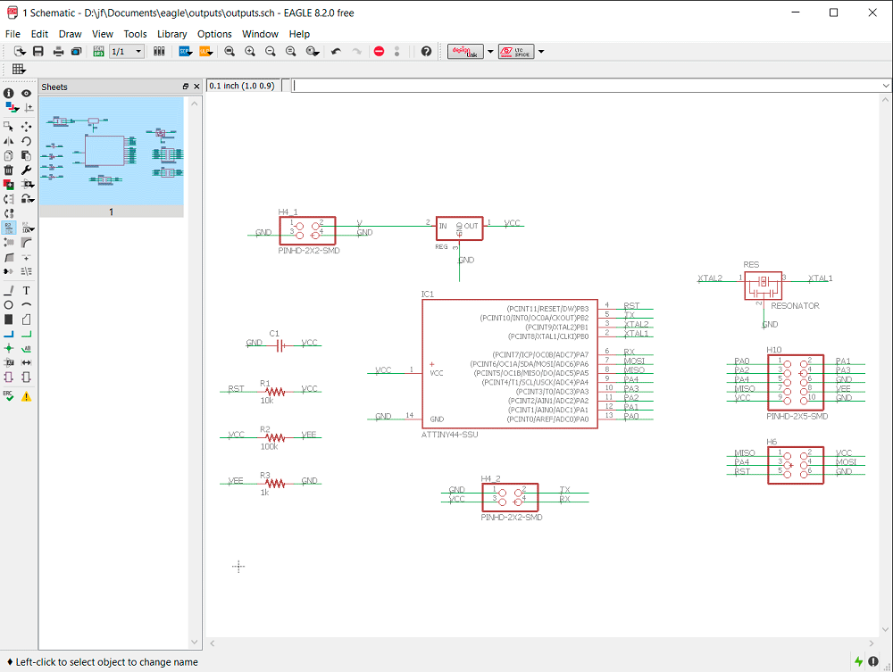The height and width of the screenshot is (672, 893).
Task: Expand the command line history dropdown
Action: [x=886, y=86]
